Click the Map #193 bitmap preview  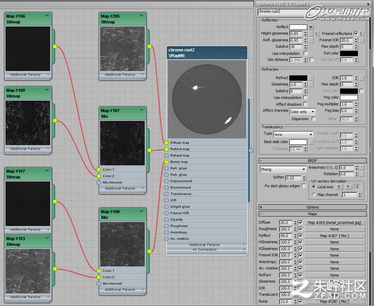pyautogui.click(x=28, y=271)
